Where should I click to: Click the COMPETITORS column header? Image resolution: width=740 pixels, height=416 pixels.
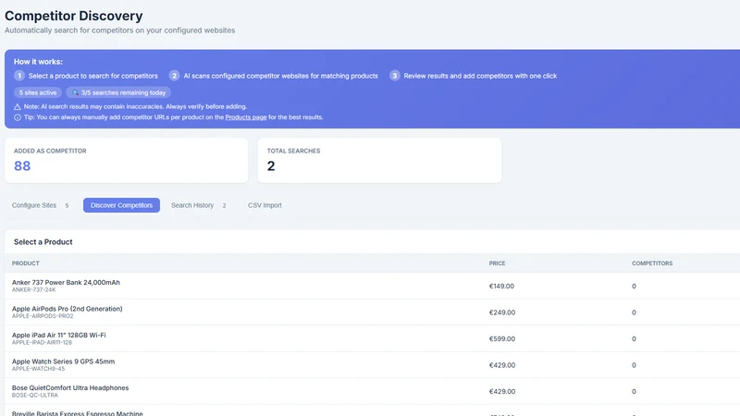tap(652, 263)
